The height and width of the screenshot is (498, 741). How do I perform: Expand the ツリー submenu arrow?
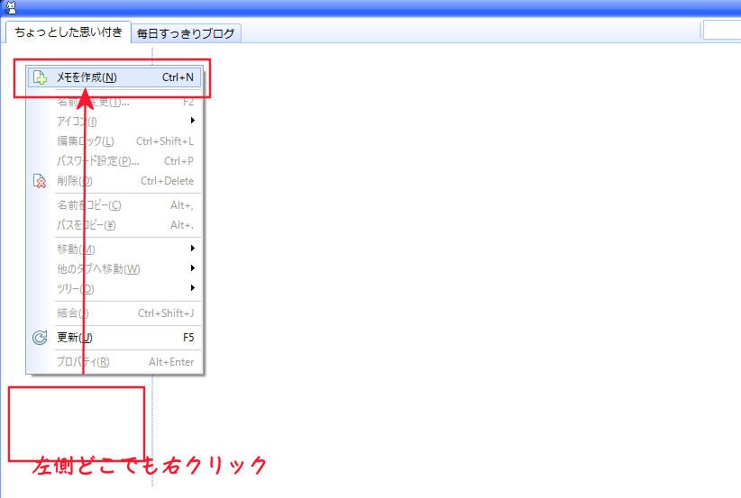pos(192,288)
